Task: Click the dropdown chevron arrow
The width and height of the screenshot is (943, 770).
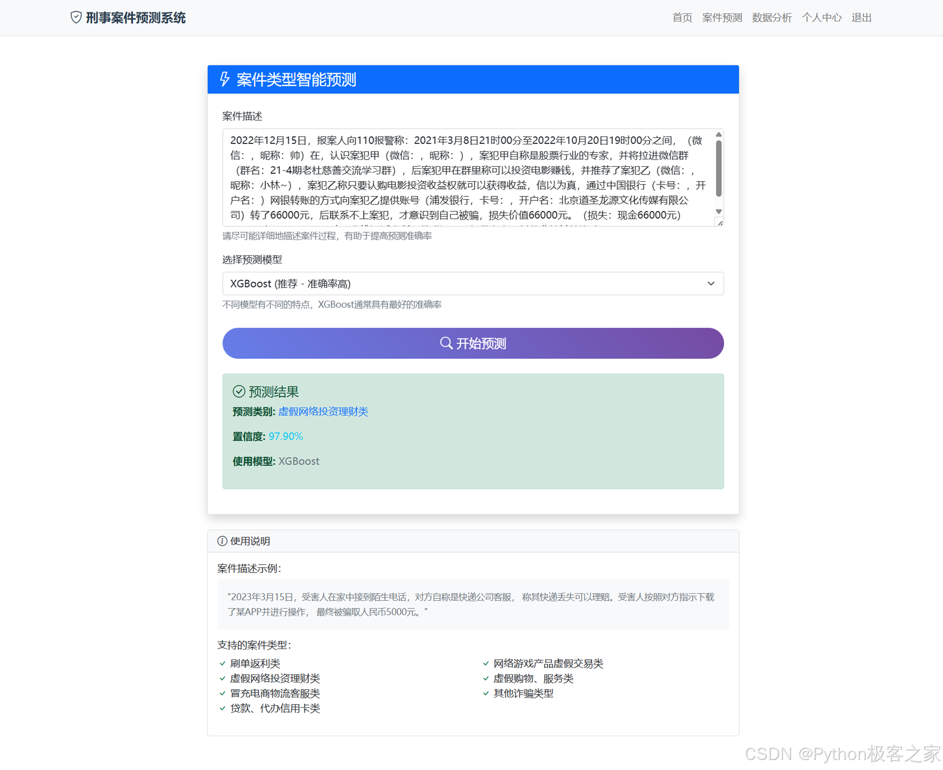Action: [x=711, y=283]
